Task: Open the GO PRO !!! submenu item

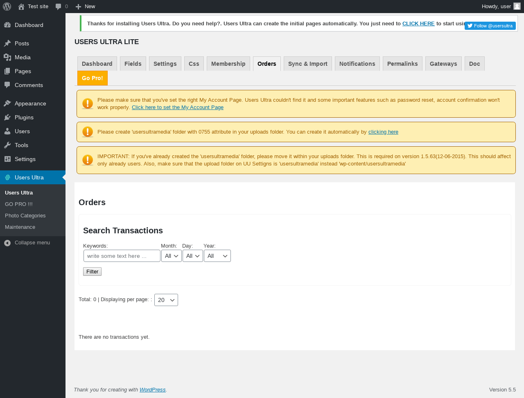Action: (x=33, y=204)
